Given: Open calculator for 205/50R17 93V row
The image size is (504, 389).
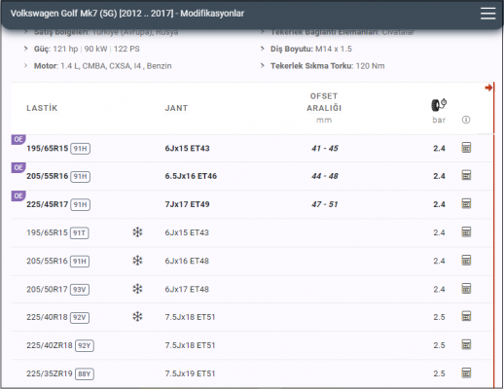Looking at the screenshot, I should pyautogui.click(x=466, y=288).
